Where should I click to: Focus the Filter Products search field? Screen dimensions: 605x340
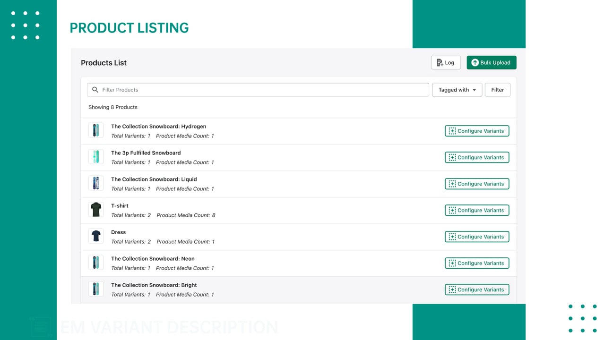(x=258, y=90)
